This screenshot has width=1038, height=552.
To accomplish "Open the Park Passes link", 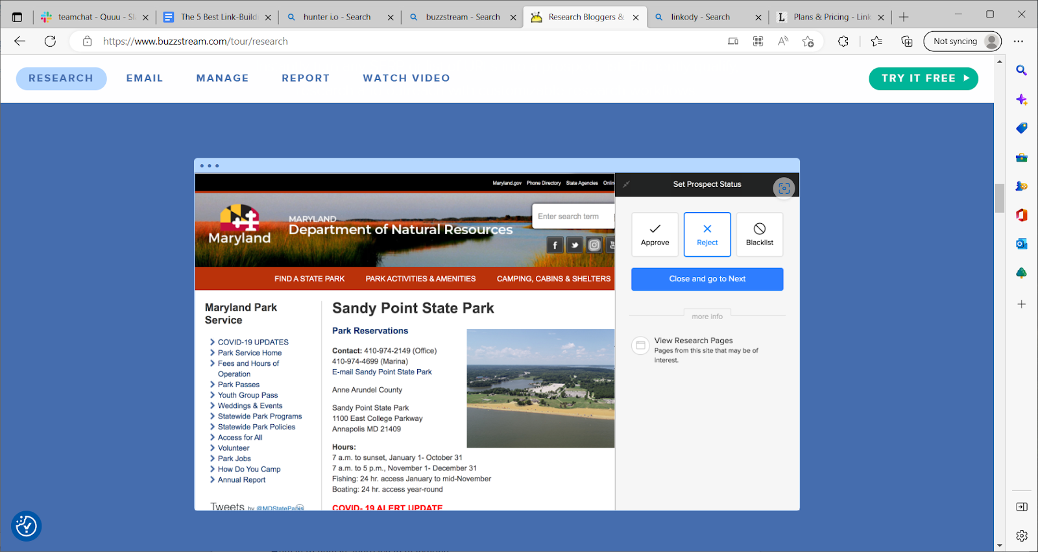I will click(x=238, y=385).
